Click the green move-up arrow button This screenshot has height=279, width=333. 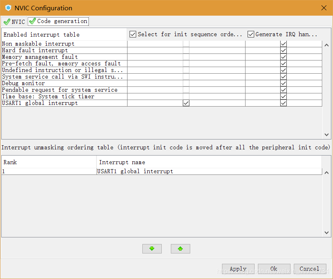point(180,249)
